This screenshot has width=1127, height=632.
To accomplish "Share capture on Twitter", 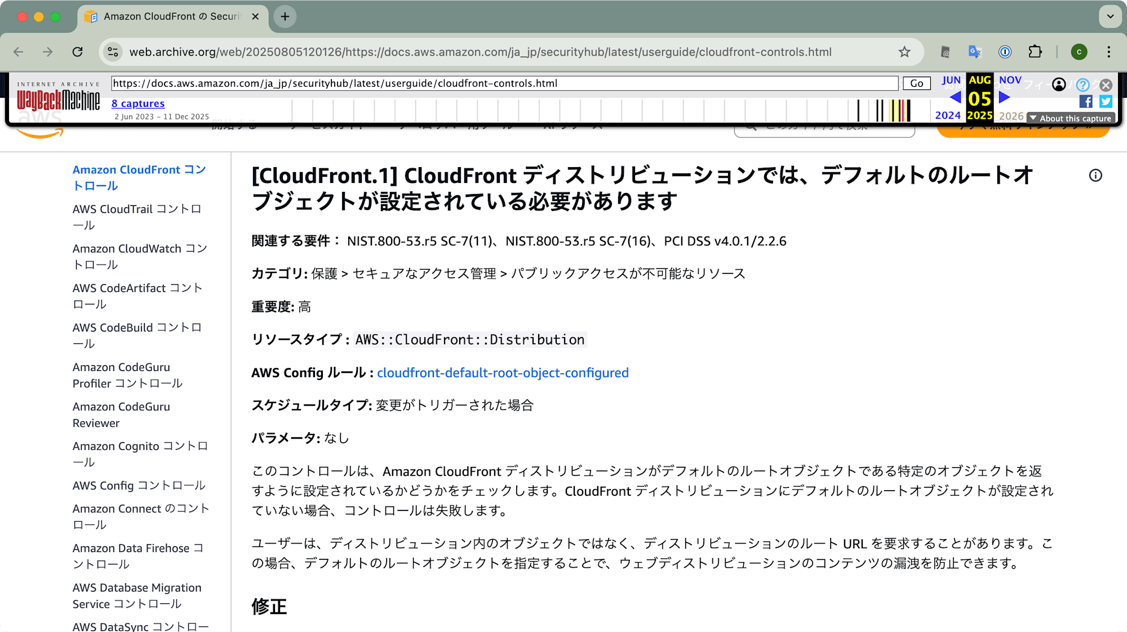I will tap(1106, 101).
